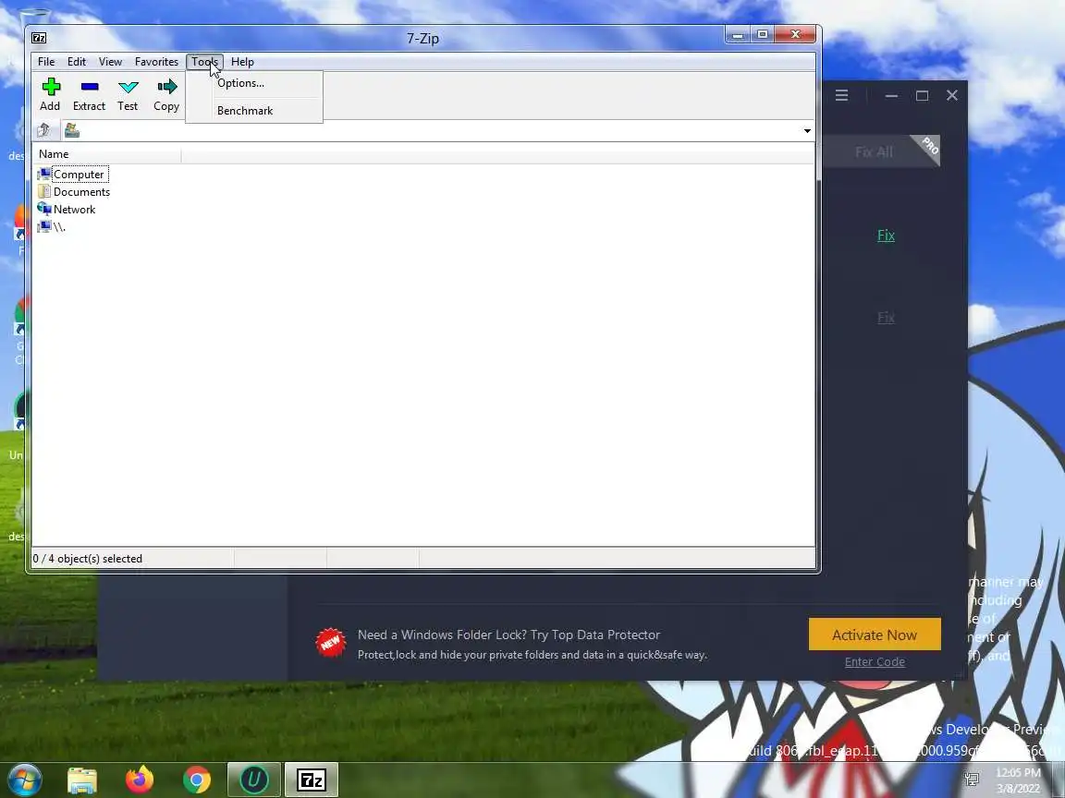Click the Enter Code link
This screenshot has width=1065, height=798.
(x=875, y=661)
